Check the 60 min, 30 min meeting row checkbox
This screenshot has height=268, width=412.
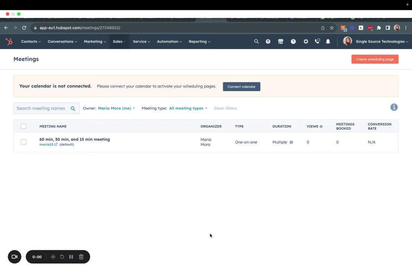pyautogui.click(x=23, y=142)
